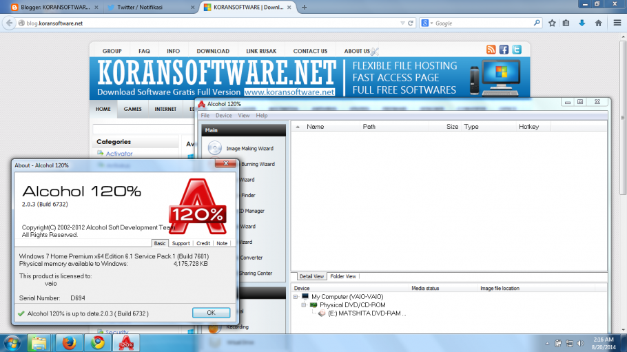
Task: Open a new Firefox tab with plus
Action: (304, 7)
